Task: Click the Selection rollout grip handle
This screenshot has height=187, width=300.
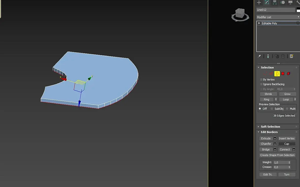Action: 296,68
